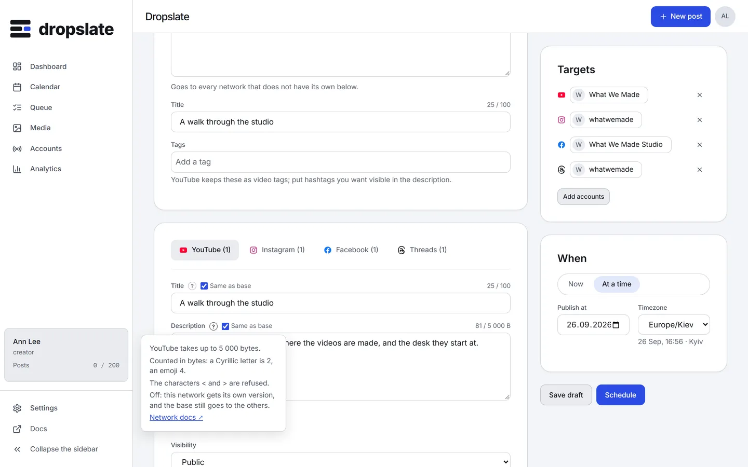
Task: Click the Threads icon in Targets
Action: coord(562,170)
